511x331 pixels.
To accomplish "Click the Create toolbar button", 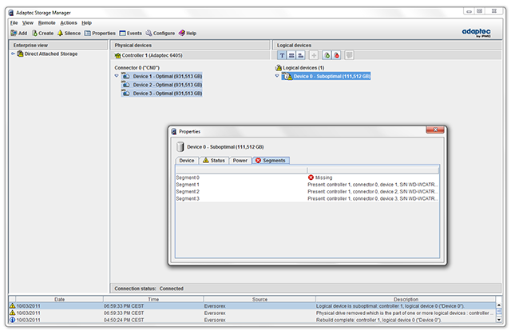I will pos(42,34).
